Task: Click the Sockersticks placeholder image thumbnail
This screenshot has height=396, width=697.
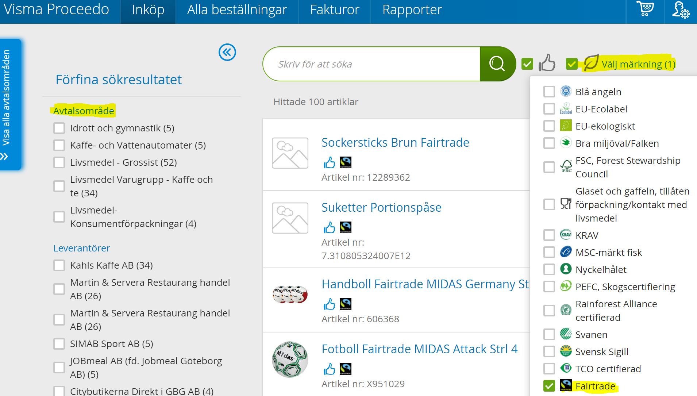Action: point(290,153)
